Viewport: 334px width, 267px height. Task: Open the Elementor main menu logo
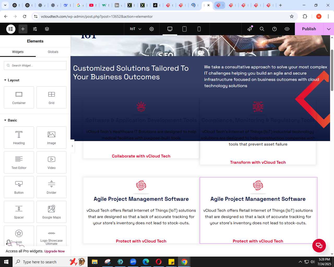11,29
